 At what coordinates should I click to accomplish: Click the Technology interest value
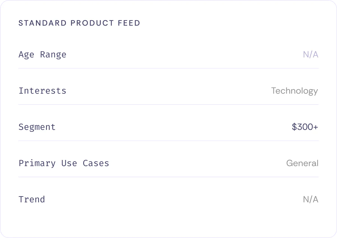click(x=294, y=91)
